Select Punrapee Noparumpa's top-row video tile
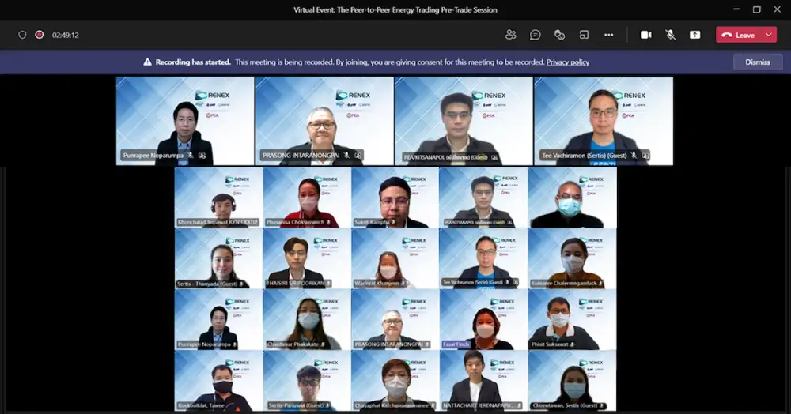The height and width of the screenshot is (414, 791). [185, 120]
